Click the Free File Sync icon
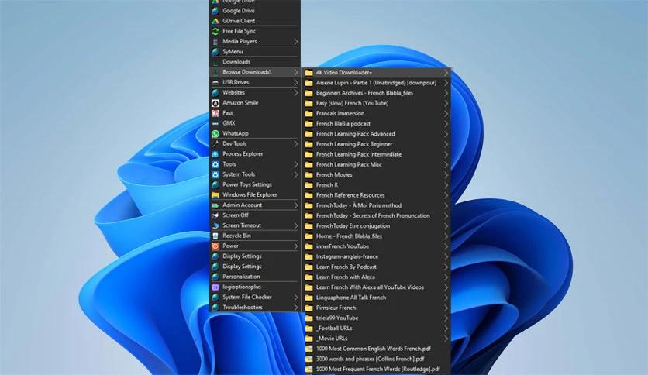 coord(215,32)
